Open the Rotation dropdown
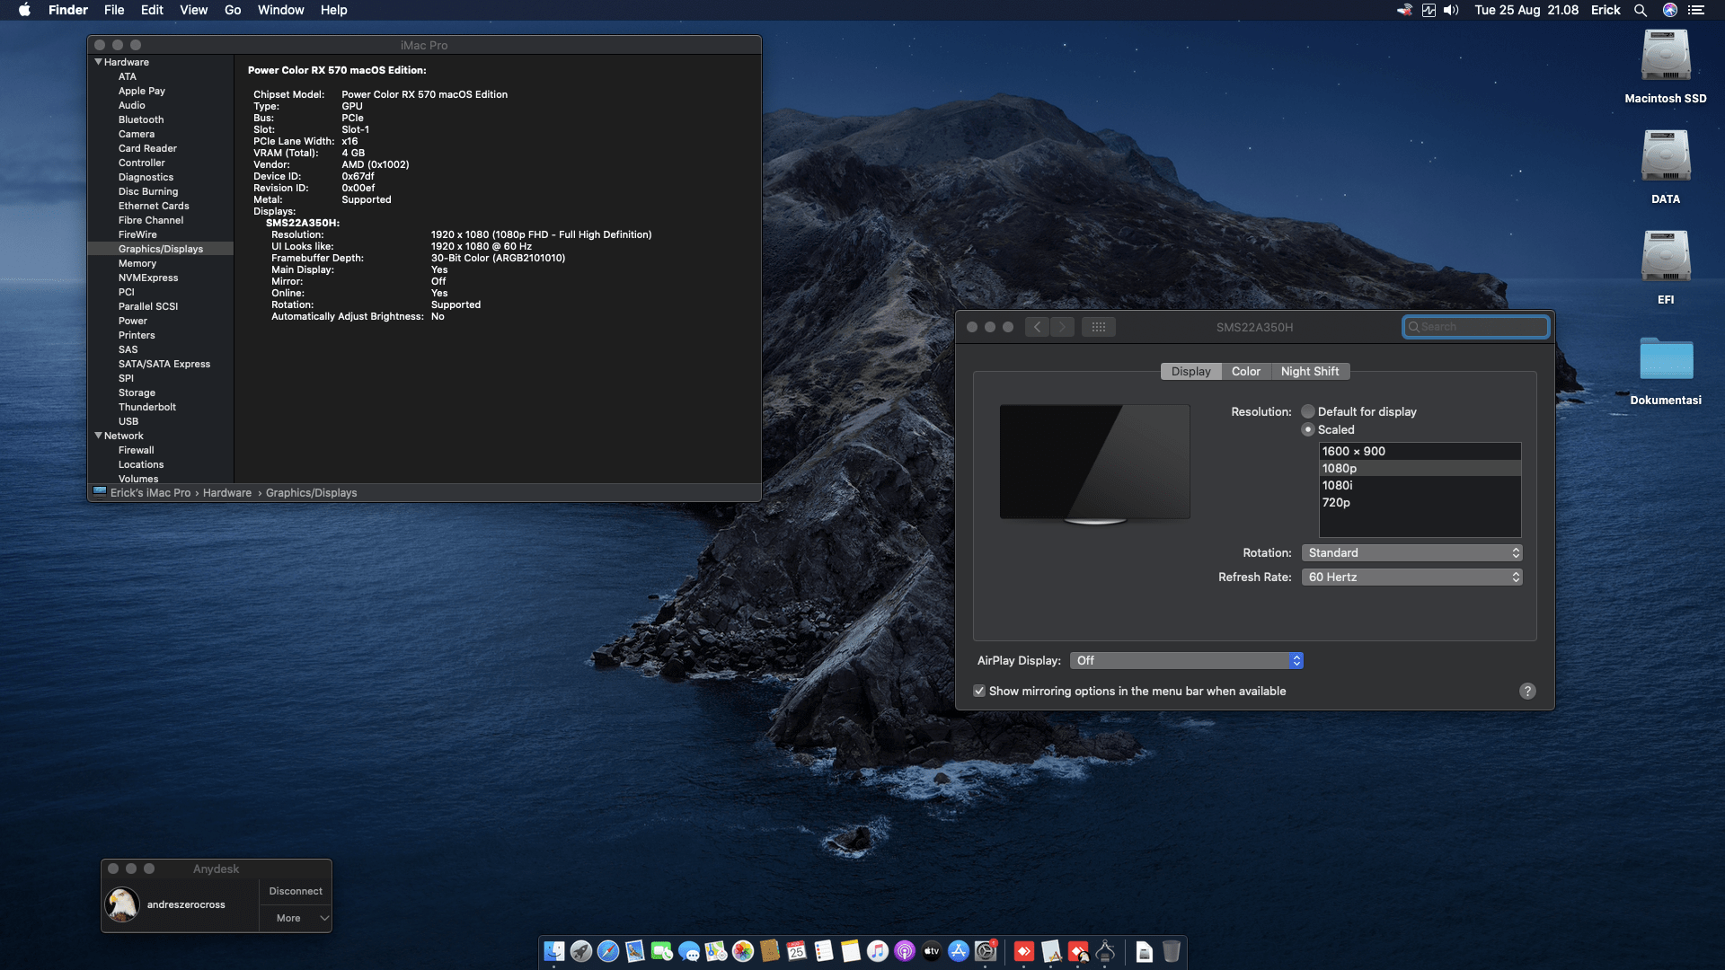The height and width of the screenshot is (970, 1725). (x=1411, y=552)
